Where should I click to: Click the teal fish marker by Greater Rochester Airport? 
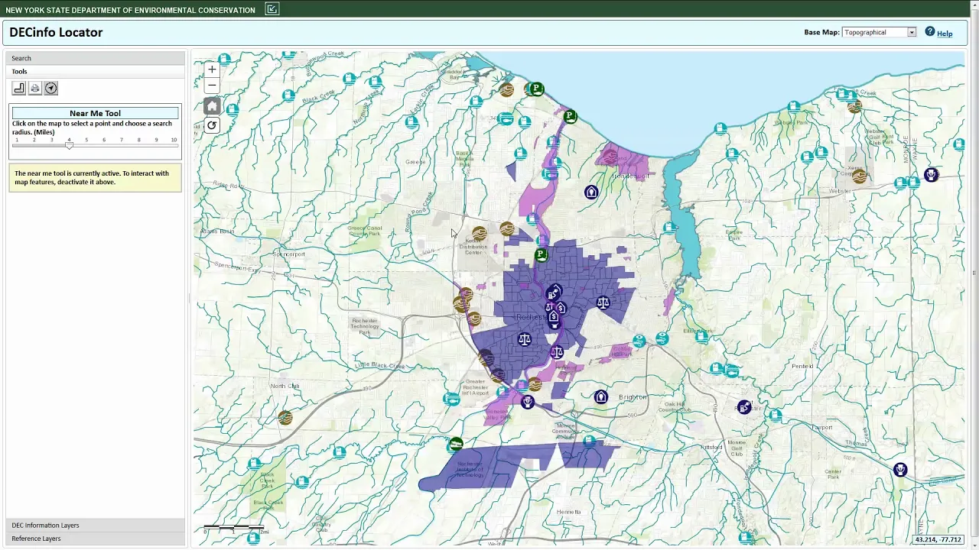click(451, 398)
